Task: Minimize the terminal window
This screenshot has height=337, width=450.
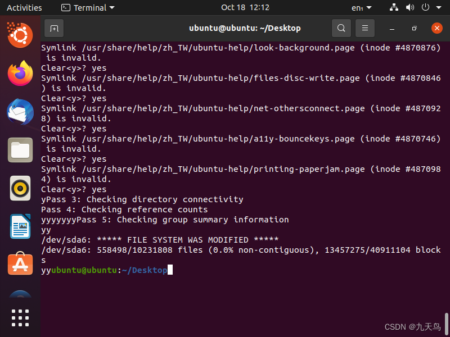Action: [x=392, y=29]
